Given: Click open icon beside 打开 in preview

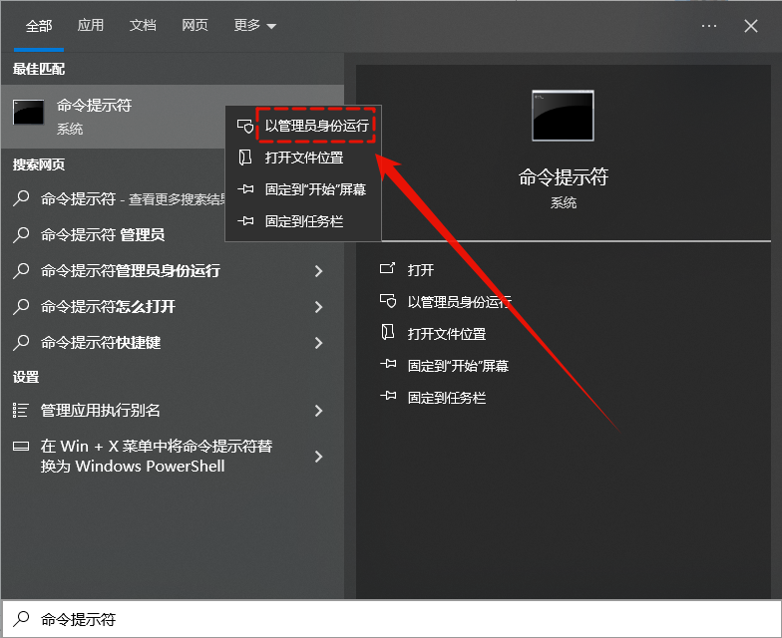Looking at the screenshot, I should point(387,269).
